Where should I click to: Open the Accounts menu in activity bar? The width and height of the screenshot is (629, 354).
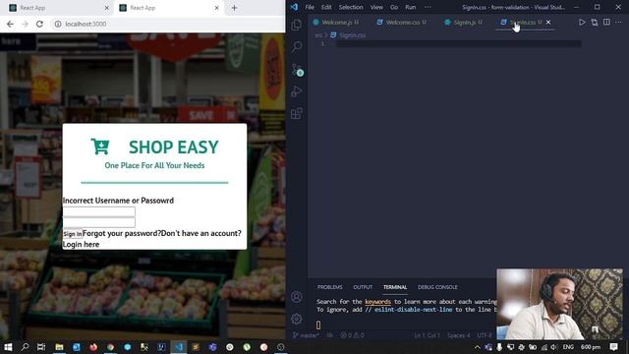pyautogui.click(x=297, y=297)
